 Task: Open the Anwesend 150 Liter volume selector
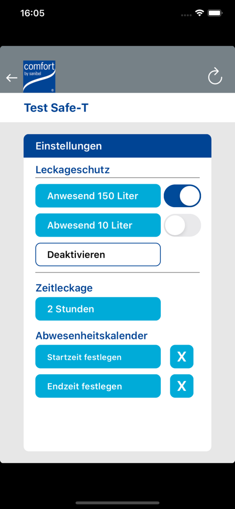point(98,196)
